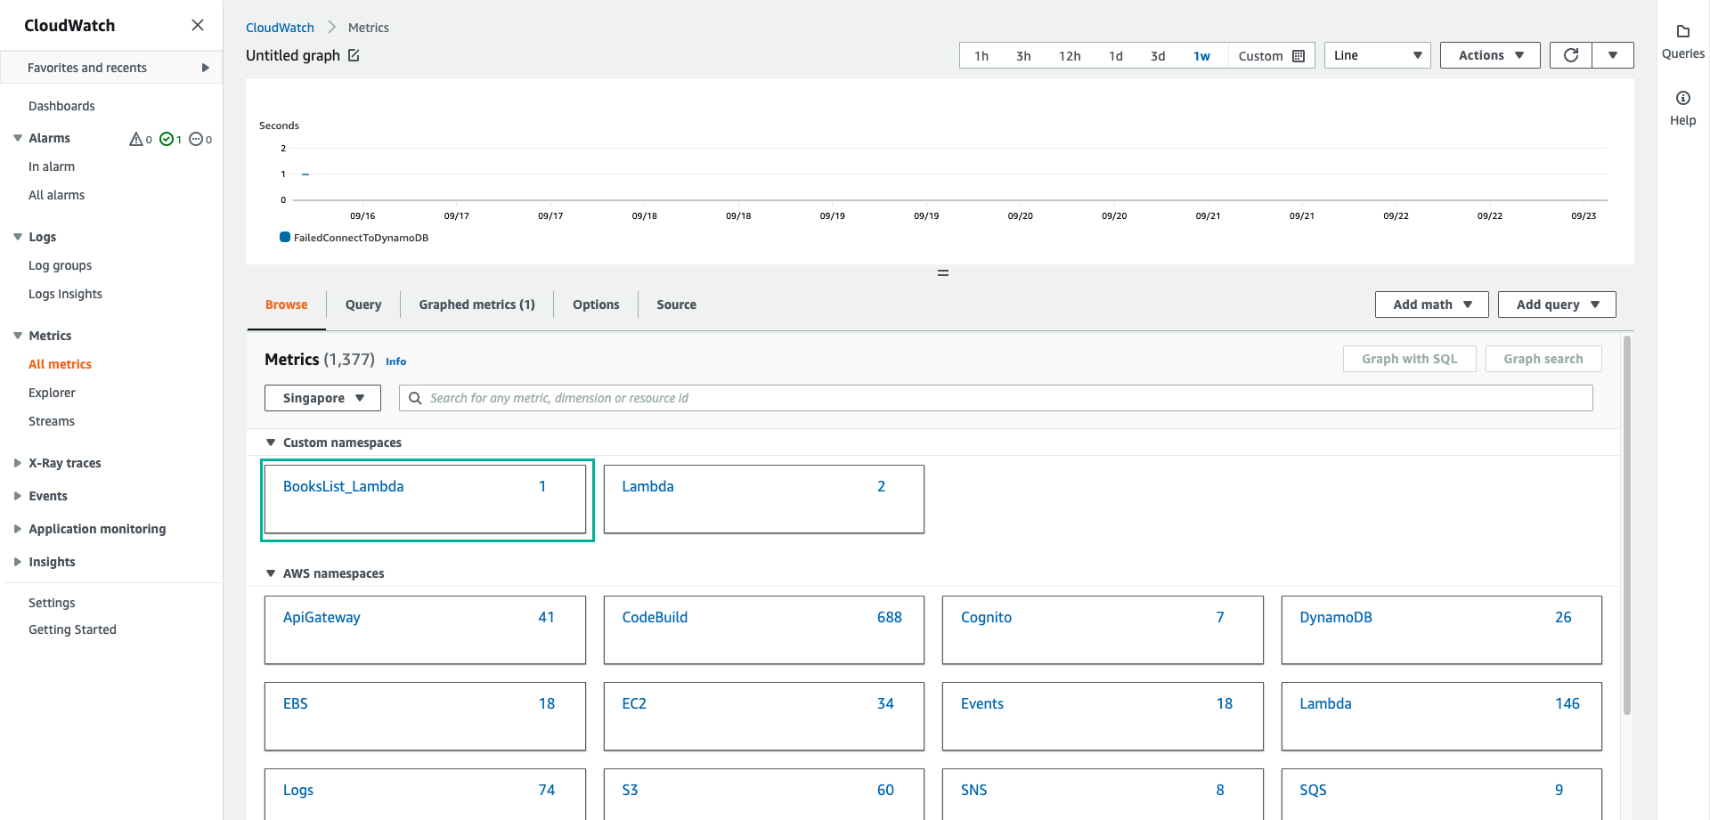
Task: Collapse Custom namespaces group
Action: [271, 442]
